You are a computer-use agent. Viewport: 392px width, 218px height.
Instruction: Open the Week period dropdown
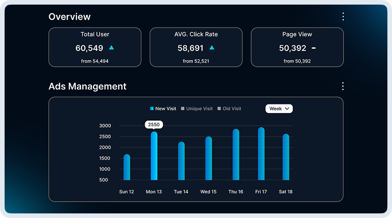pyautogui.click(x=279, y=108)
